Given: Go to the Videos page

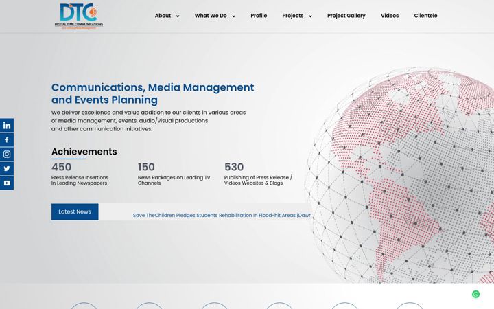Looking at the screenshot, I should click(x=390, y=15).
